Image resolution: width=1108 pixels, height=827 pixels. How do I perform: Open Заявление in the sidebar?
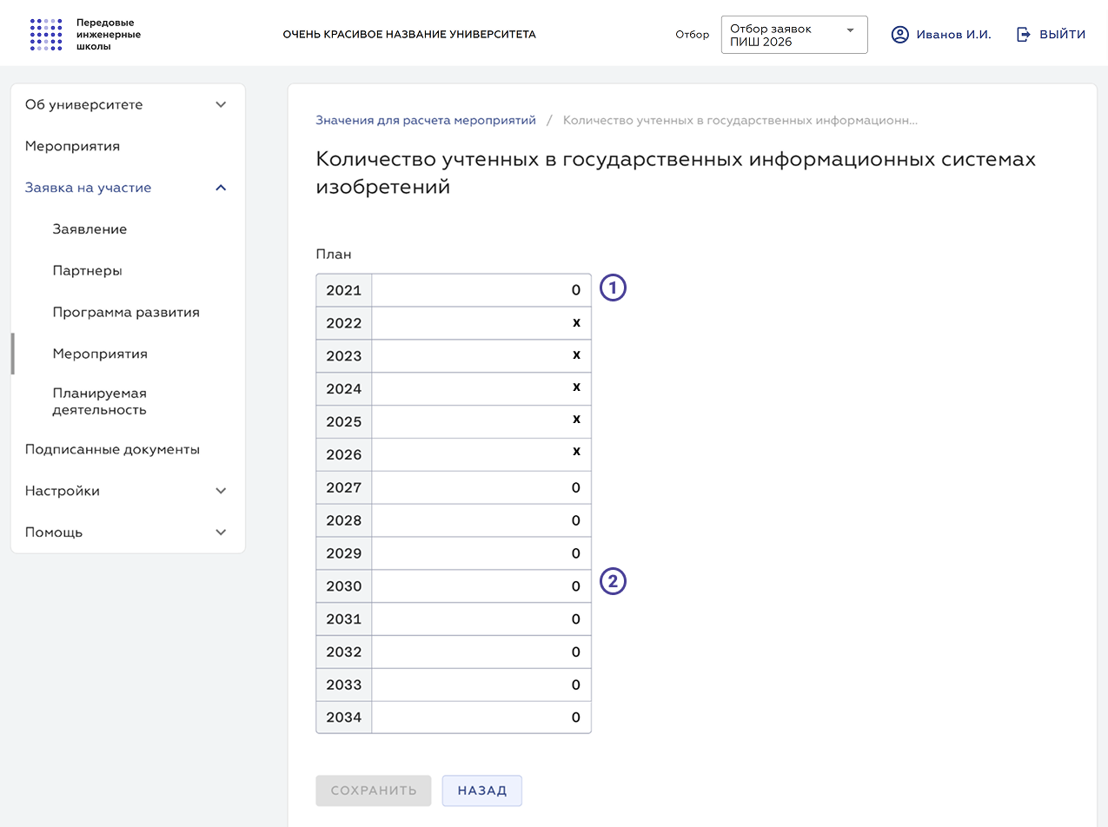point(90,229)
